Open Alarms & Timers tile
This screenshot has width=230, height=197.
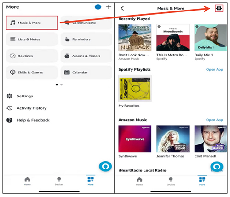tap(86, 56)
